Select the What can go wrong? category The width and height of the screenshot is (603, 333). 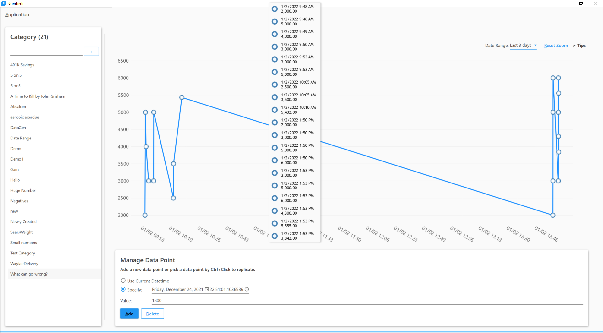(x=54, y=274)
